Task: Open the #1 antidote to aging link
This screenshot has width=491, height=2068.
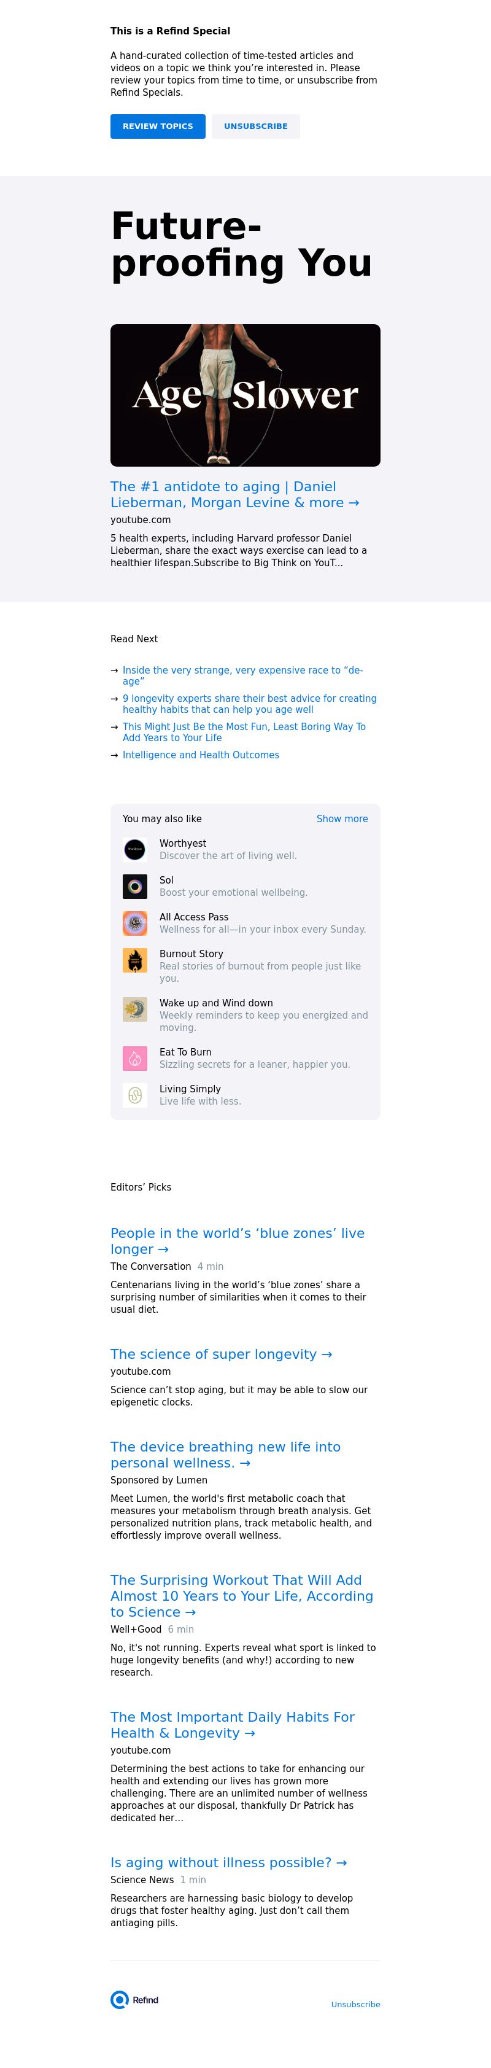Action: tap(235, 494)
